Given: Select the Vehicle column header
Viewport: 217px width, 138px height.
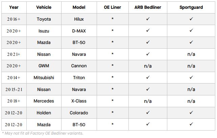Looking at the screenshot, I should tap(44, 7).
